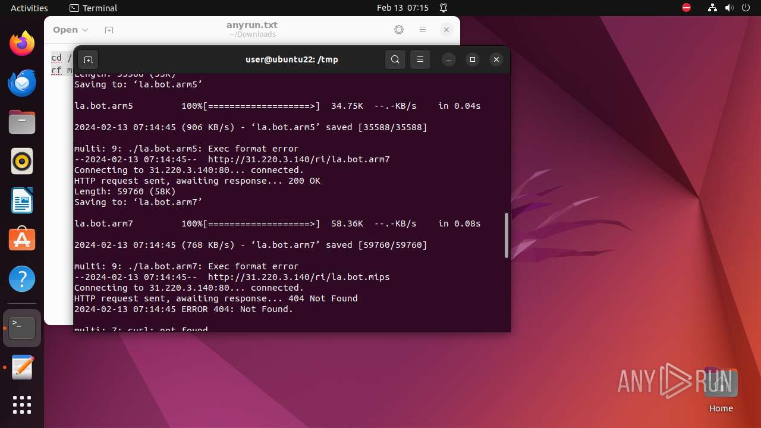761x428 pixels.
Task: Open the Help icon in dock
Action: [x=22, y=279]
